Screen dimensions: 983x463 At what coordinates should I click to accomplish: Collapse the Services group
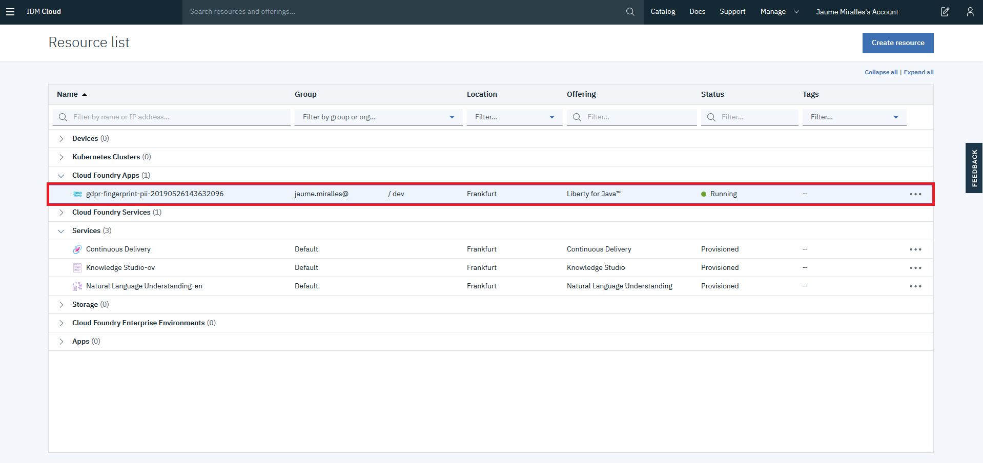click(62, 231)
